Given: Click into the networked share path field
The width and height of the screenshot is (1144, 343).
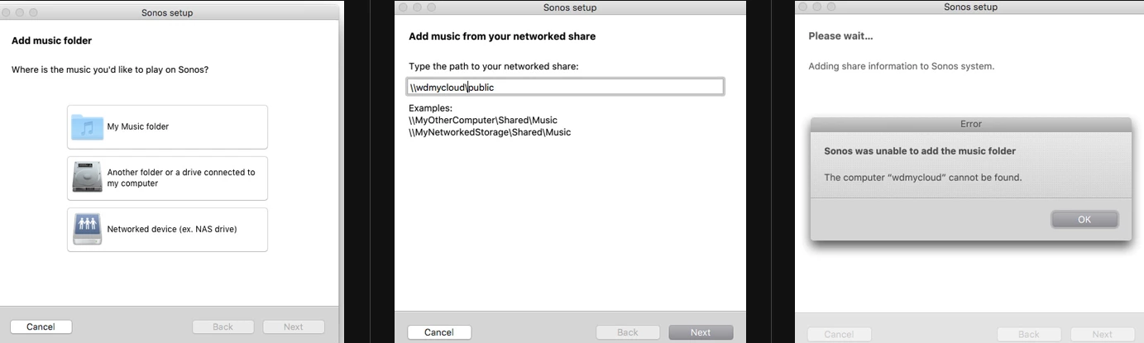Looking at the screenshot, I should 567,87.
